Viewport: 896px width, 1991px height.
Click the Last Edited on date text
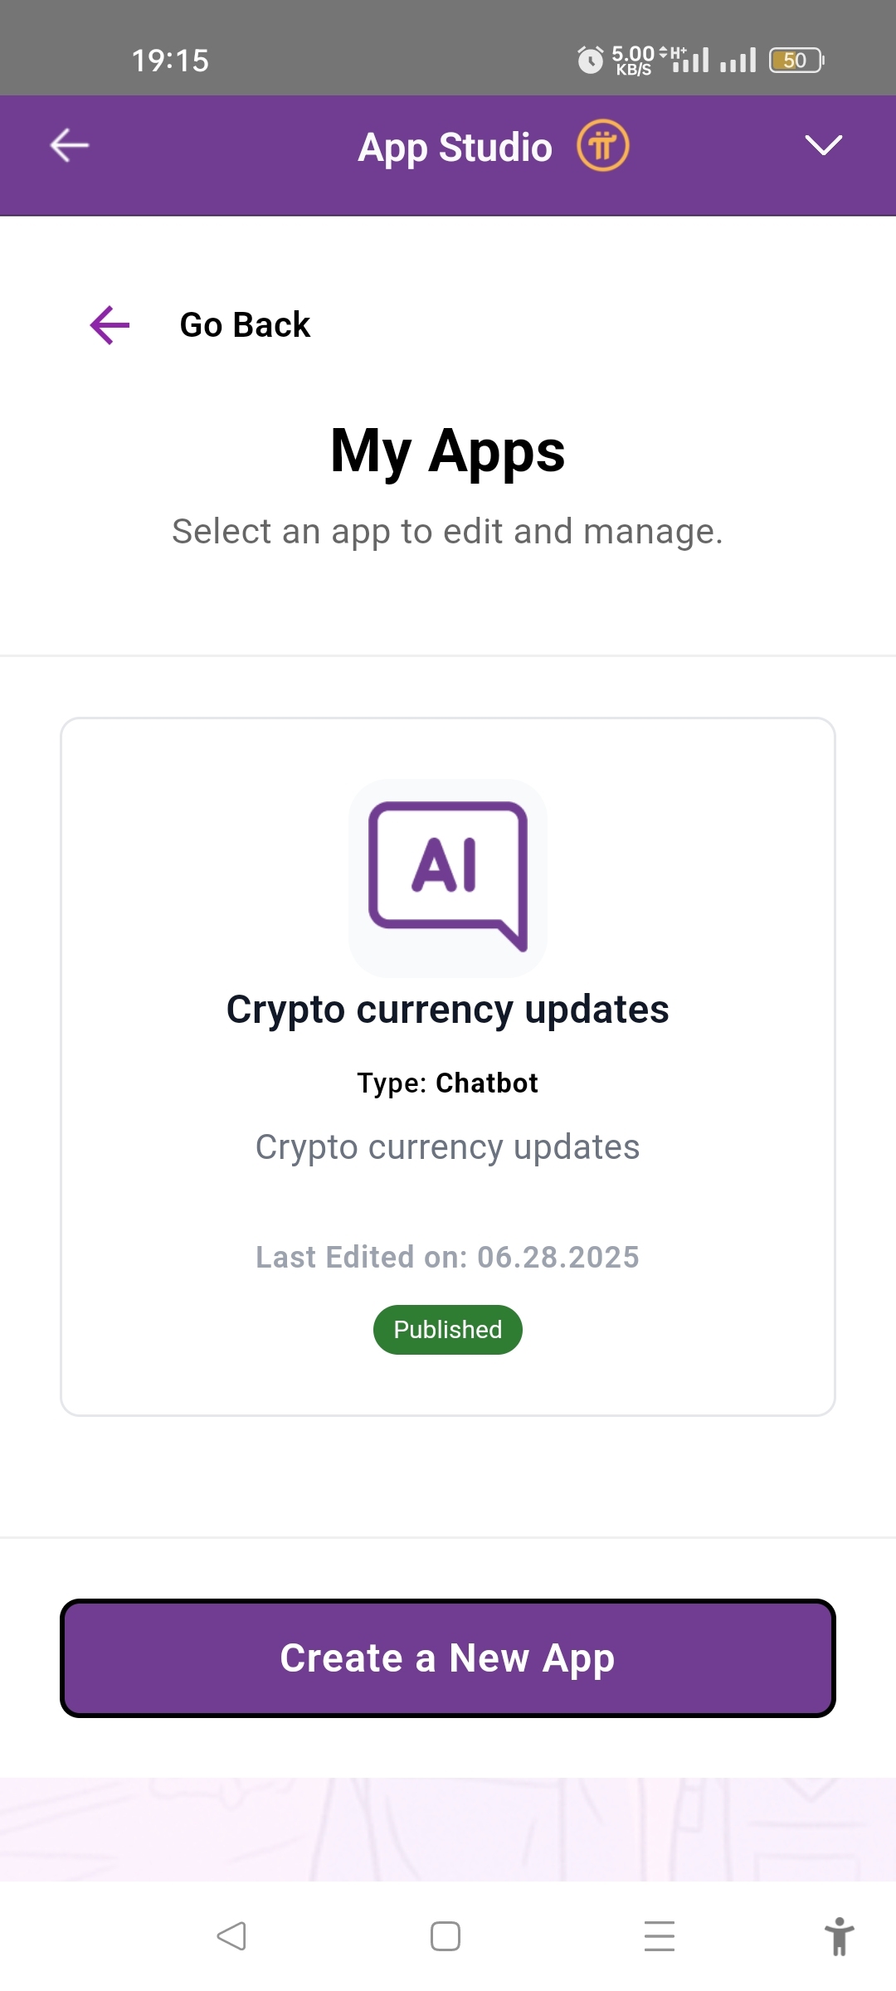tap(448, 1257)
